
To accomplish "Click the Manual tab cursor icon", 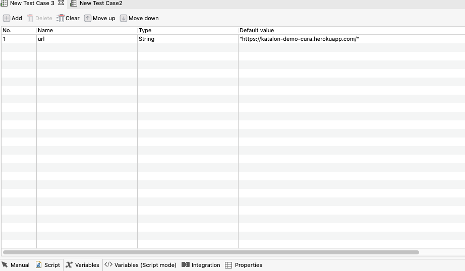I will coord(5,264).
